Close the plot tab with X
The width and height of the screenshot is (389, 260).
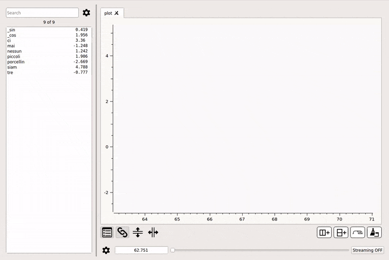117,13
